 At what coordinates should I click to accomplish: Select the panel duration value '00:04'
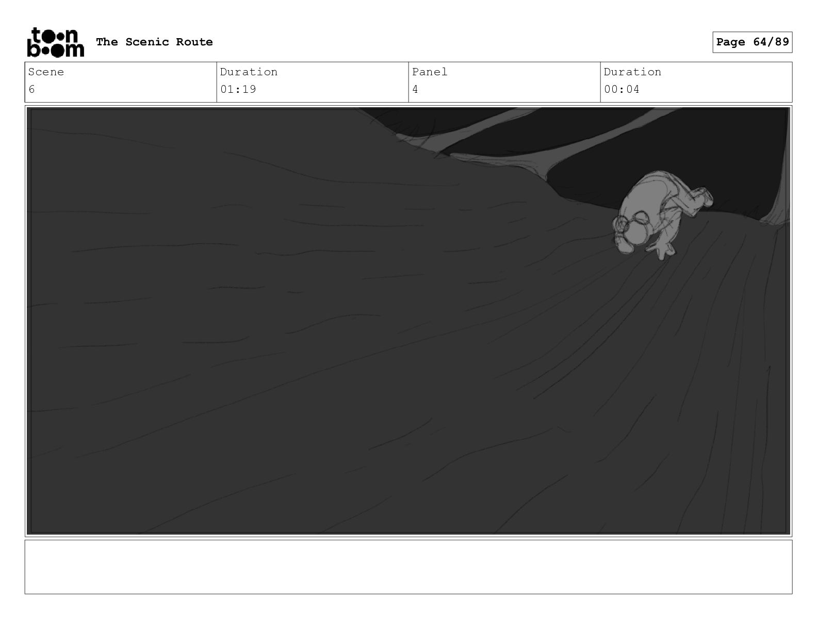point(622,89)
